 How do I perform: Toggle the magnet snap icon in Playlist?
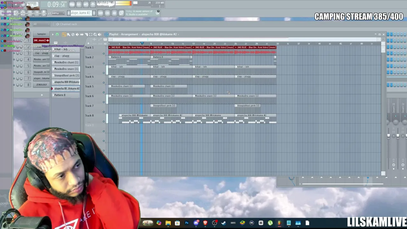[57, 34]
